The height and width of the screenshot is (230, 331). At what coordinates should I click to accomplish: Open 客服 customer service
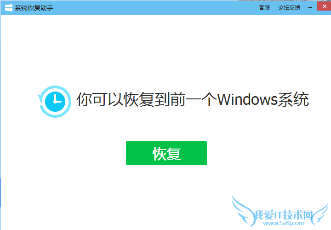pyautogui.click(x=264, y=8)
